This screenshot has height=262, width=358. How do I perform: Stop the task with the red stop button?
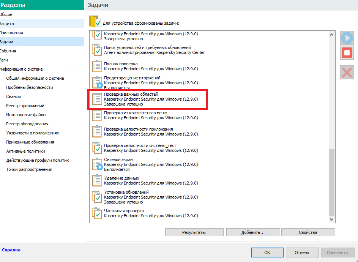click(x=347, y=53)
